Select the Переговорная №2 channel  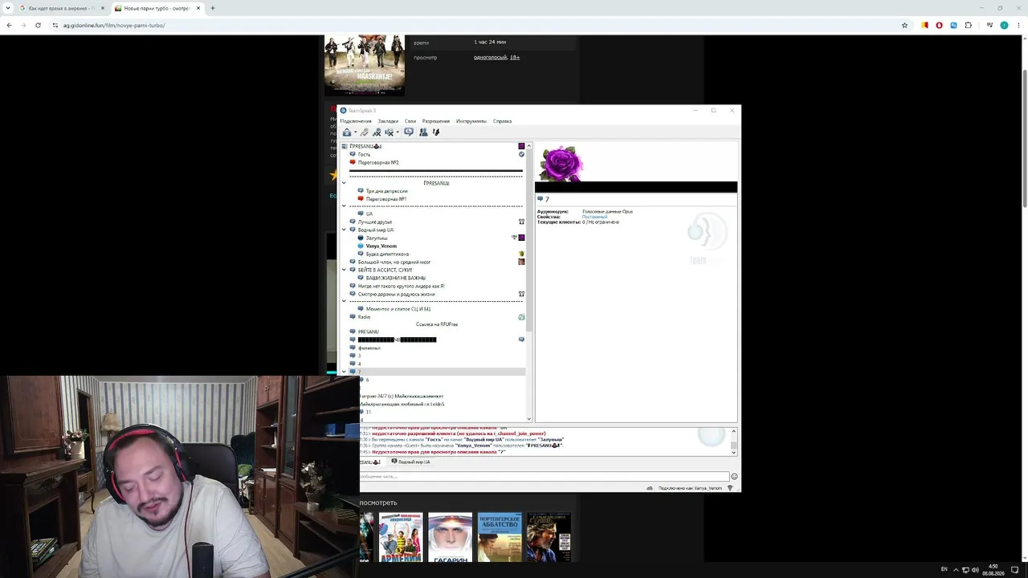pyautogui.click(x=378, y=162)
